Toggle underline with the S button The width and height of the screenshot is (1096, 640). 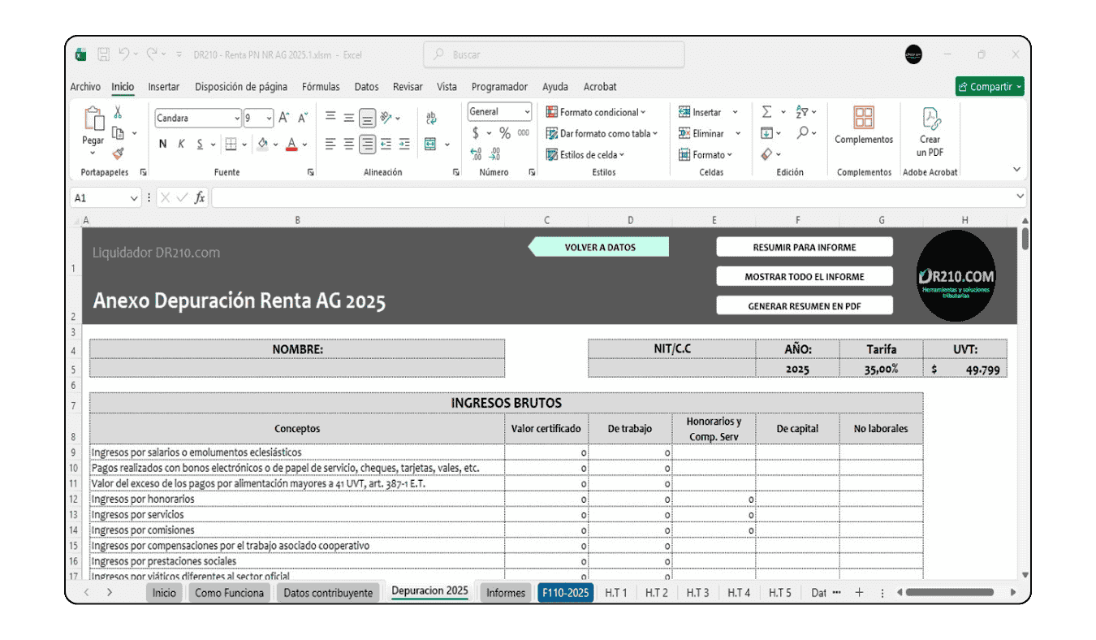[200, 144]
